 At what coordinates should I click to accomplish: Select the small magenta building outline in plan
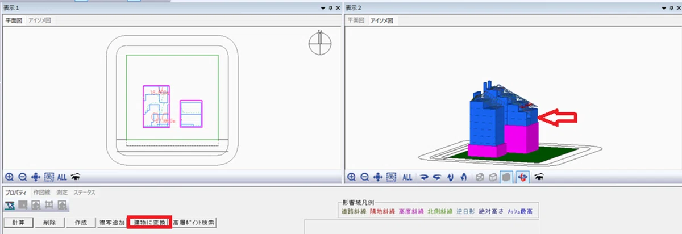click(191, 114)
